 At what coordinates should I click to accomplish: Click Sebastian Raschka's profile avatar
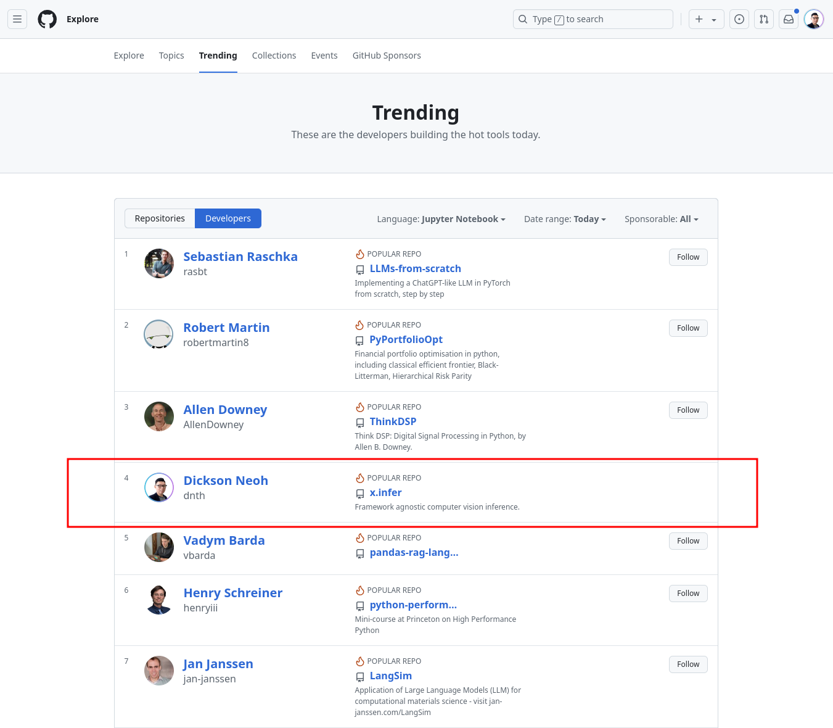pyautogui.click(x=158, y=263)
